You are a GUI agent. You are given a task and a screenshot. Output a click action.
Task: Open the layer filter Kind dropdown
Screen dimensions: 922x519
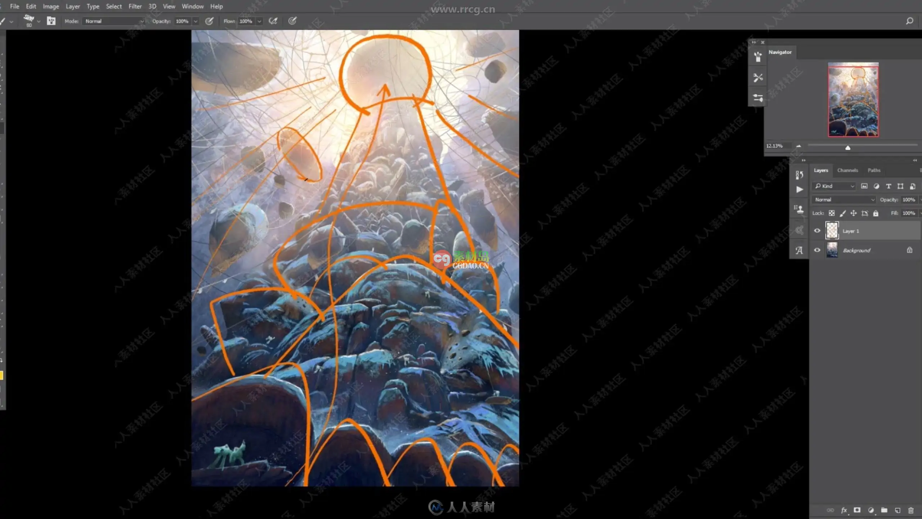(834, 186)
